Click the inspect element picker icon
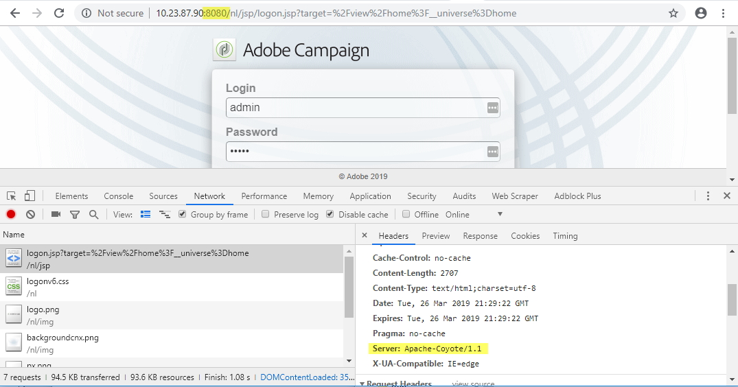This screenshot has height=387, width=738. [x=12, y=196]
